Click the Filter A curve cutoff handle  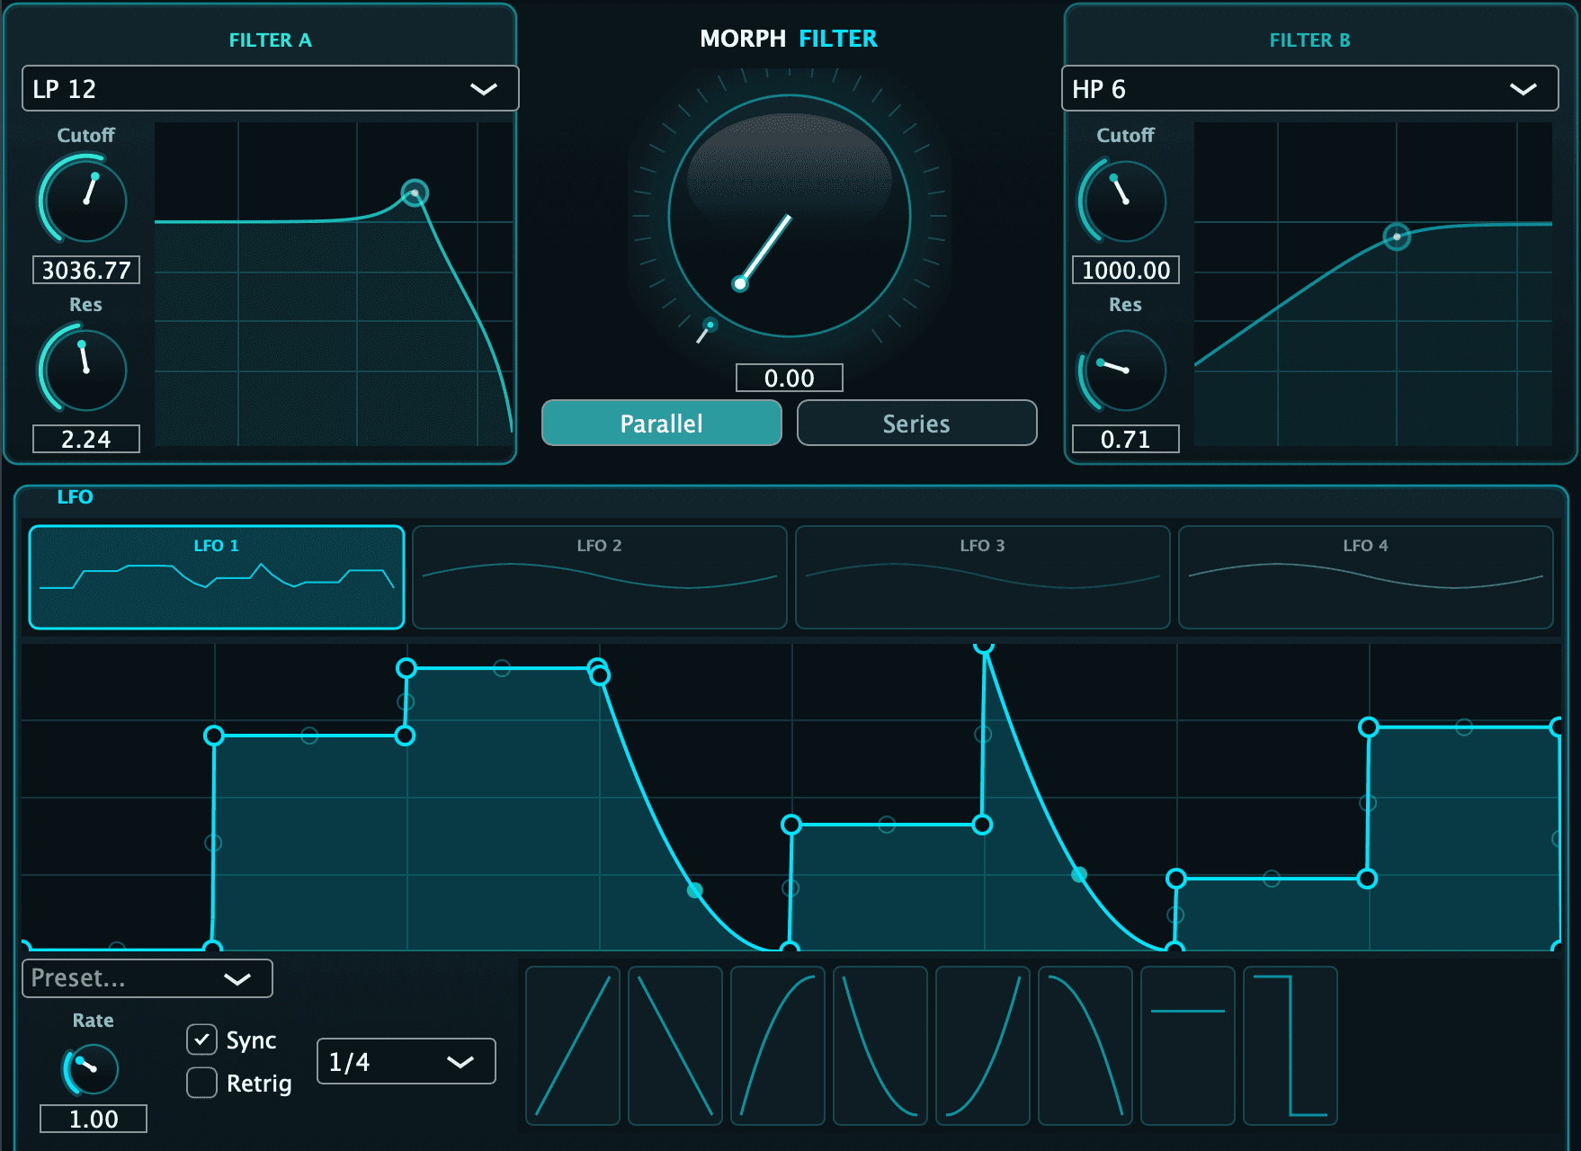(x=415, y=193)
